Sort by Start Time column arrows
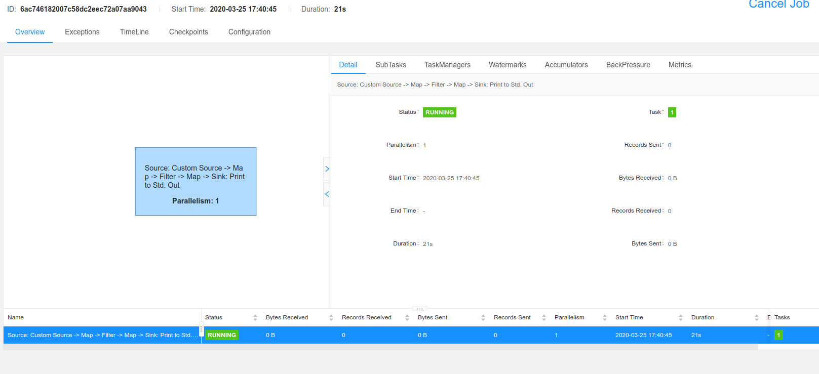Viewport: 819px width, 374px height. pyautogui.click(x=681, y=318)
